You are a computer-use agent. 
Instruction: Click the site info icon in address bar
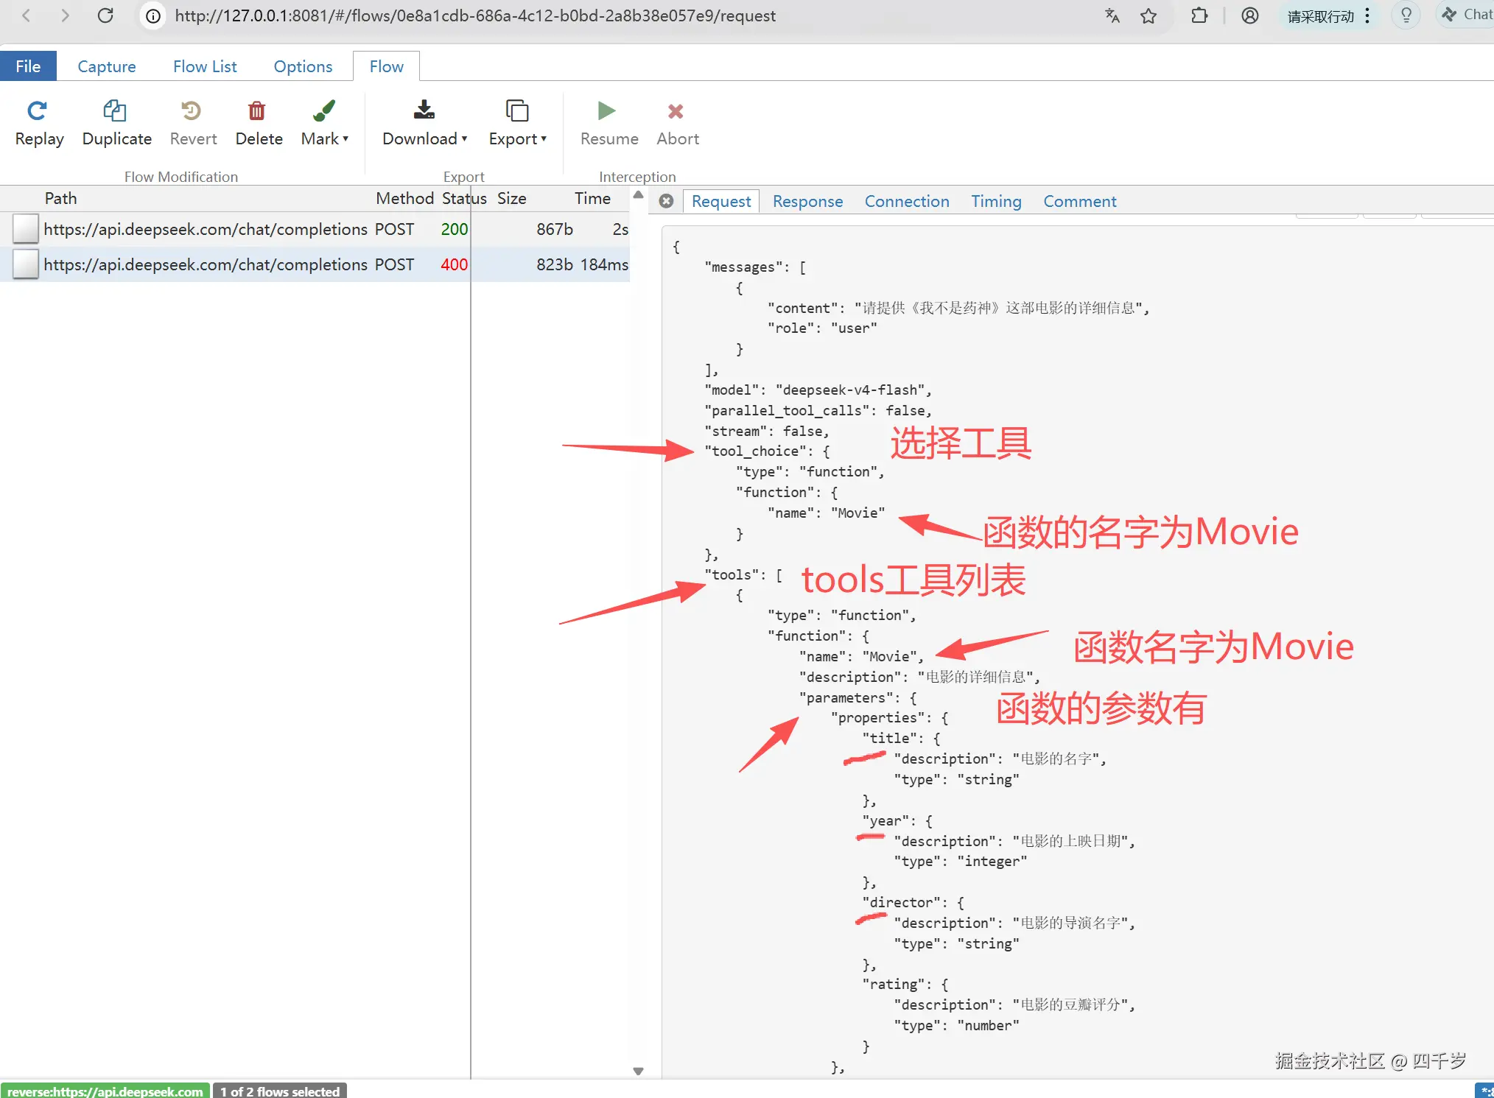(153, 16)
